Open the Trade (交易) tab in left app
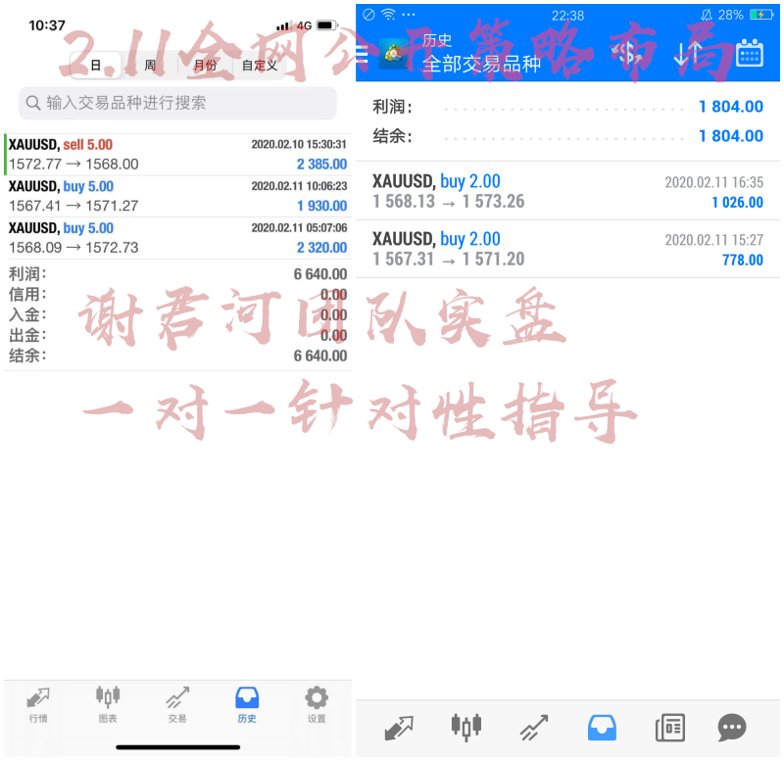 click(177, 705)
